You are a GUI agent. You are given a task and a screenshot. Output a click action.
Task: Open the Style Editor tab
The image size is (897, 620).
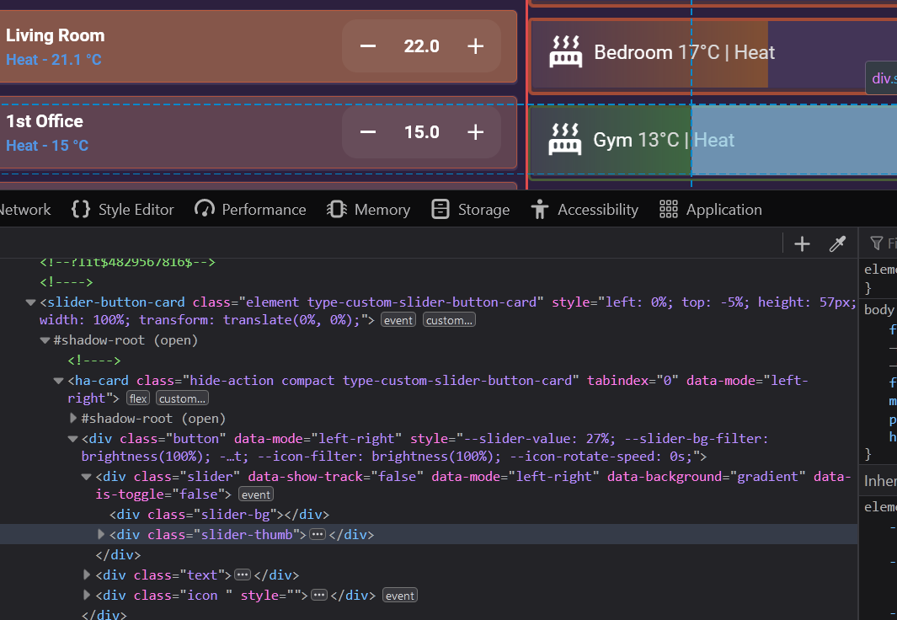123,210
